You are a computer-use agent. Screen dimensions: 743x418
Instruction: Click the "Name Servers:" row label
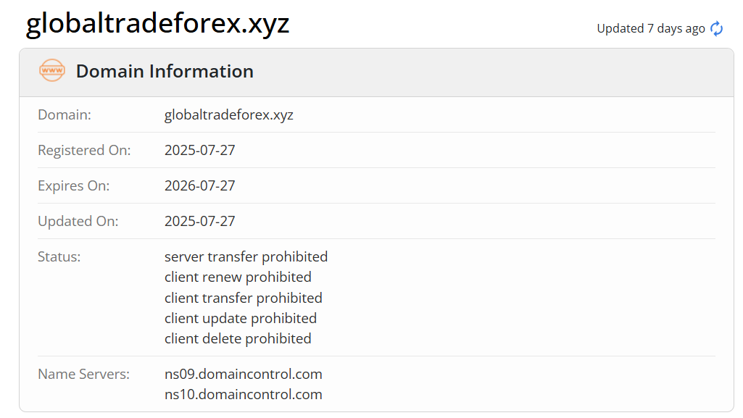tap(83, 374)
